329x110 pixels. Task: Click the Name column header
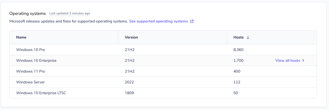21,37
